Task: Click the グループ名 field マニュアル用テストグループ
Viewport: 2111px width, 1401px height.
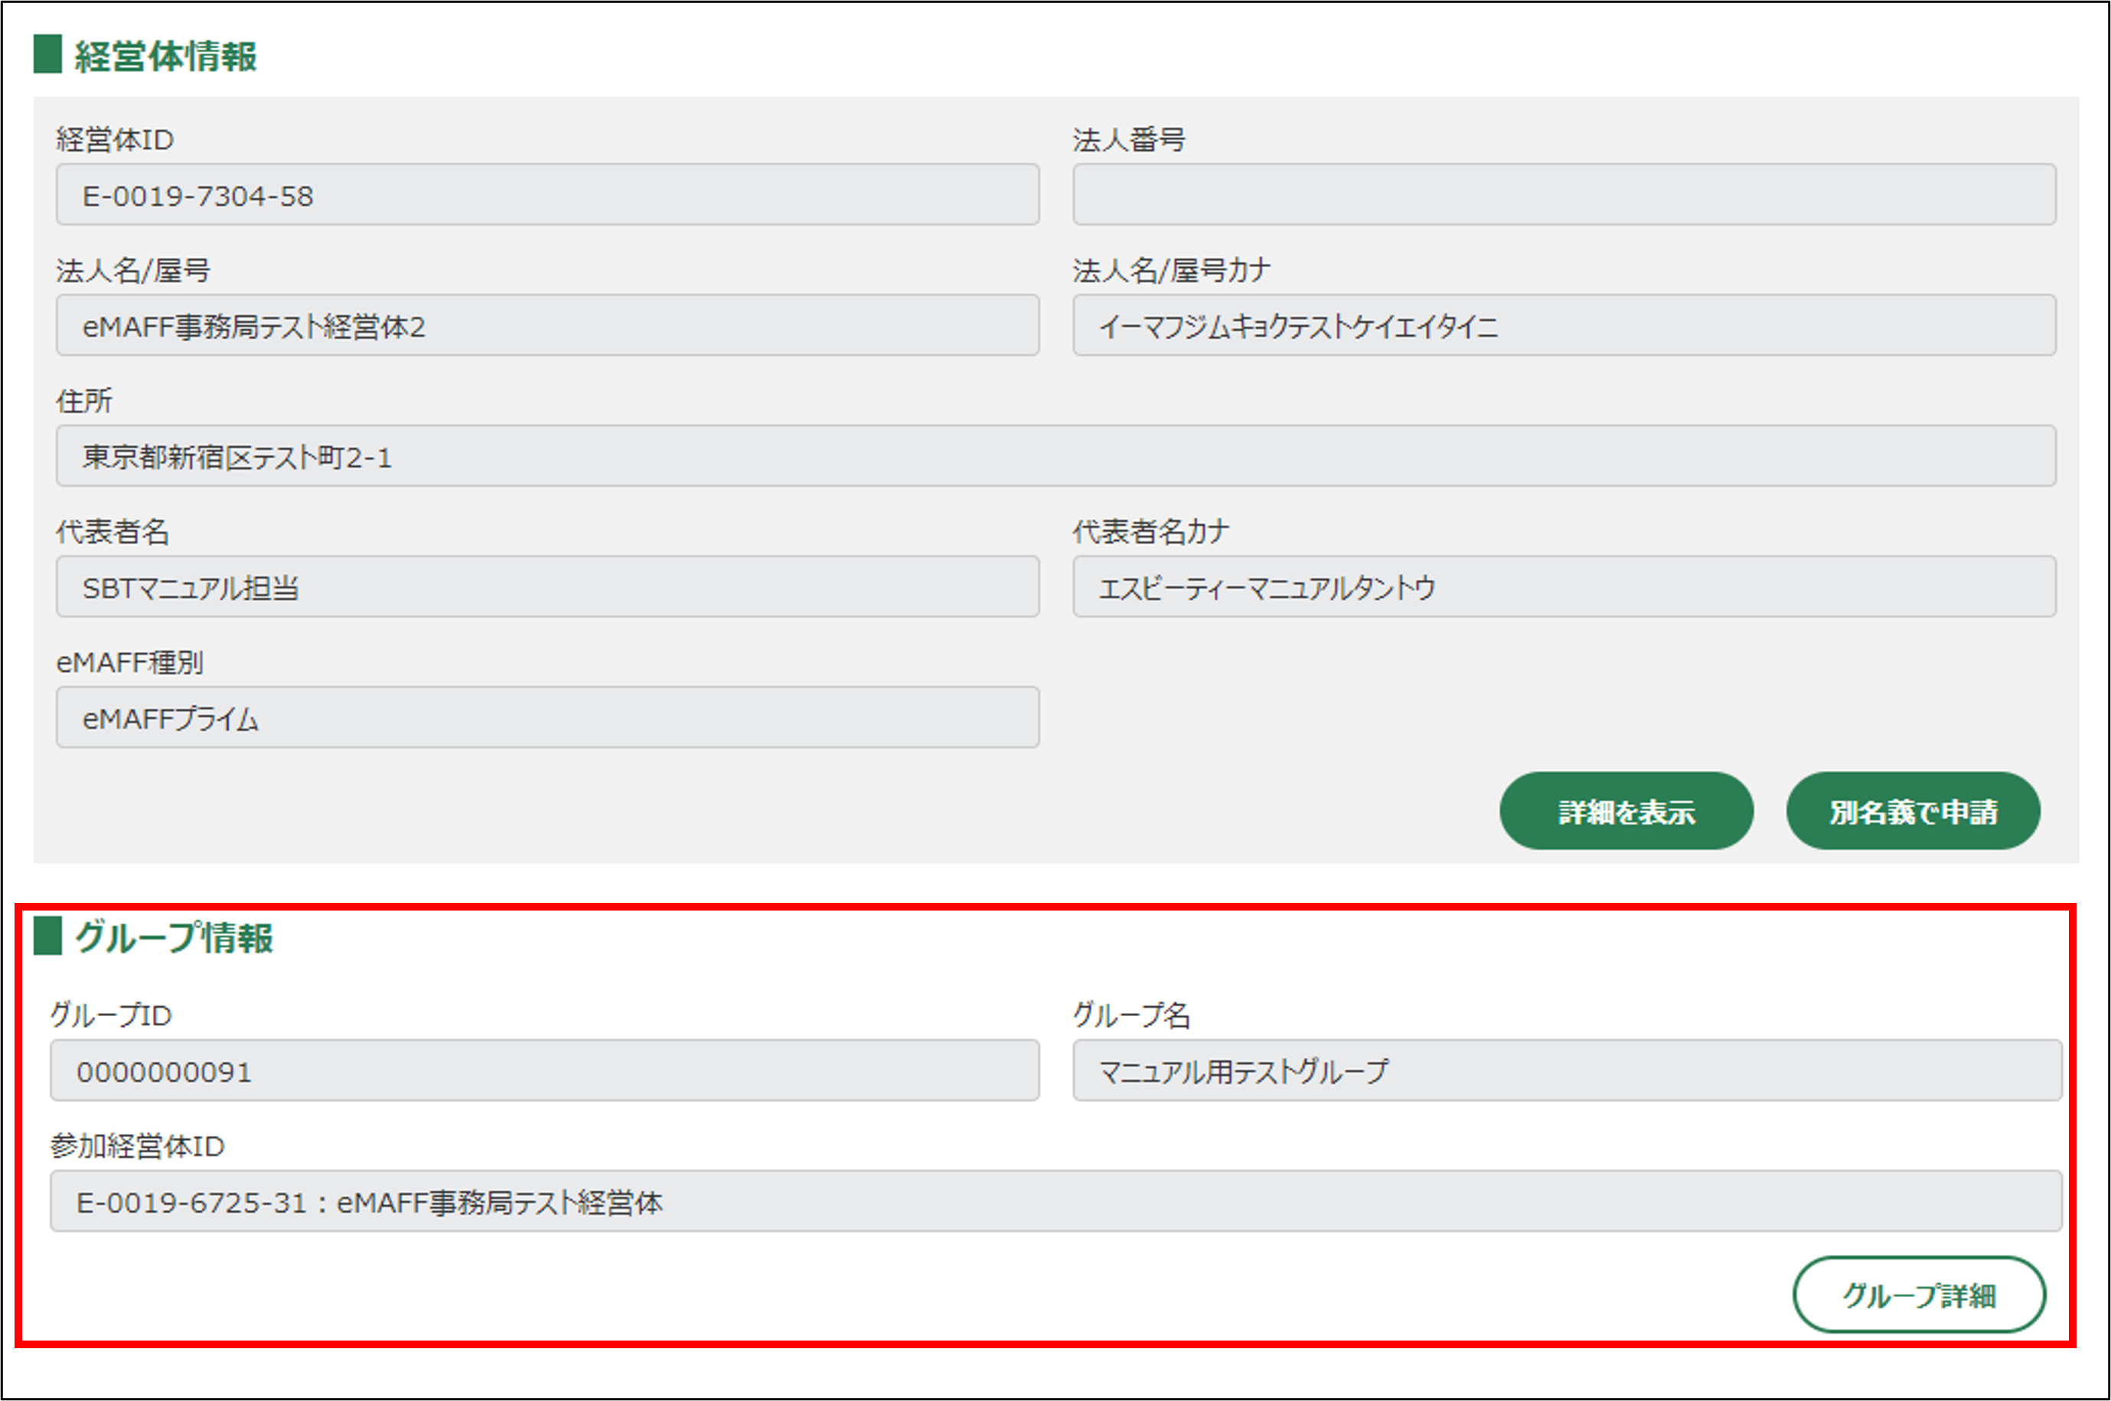Action: point(1567,1070)
